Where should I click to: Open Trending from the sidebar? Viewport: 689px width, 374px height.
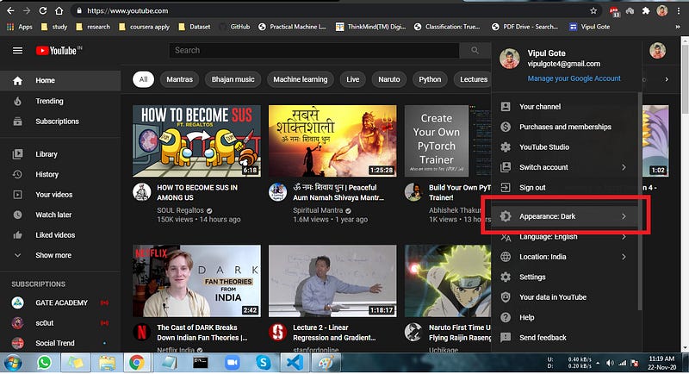(48, 101)
